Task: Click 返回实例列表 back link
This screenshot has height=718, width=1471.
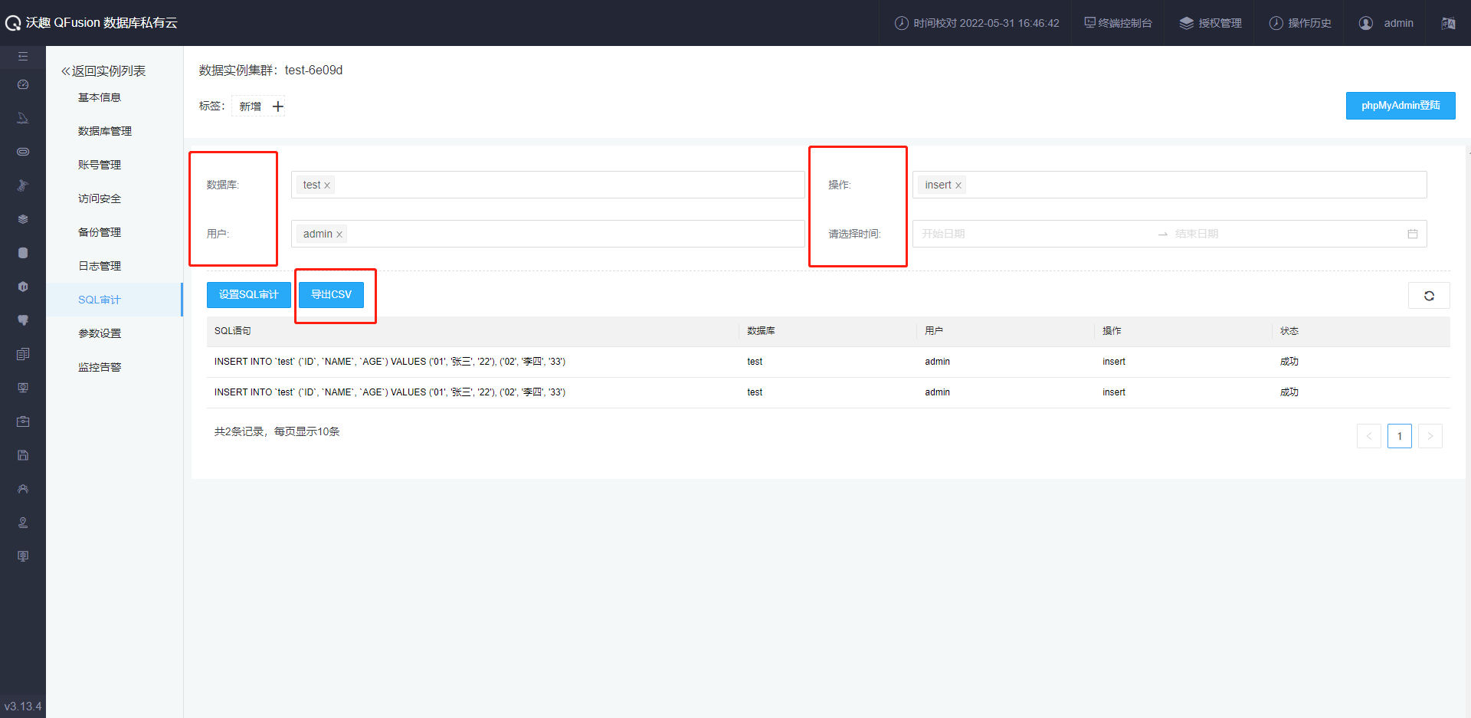Action: tap(103, 70)
